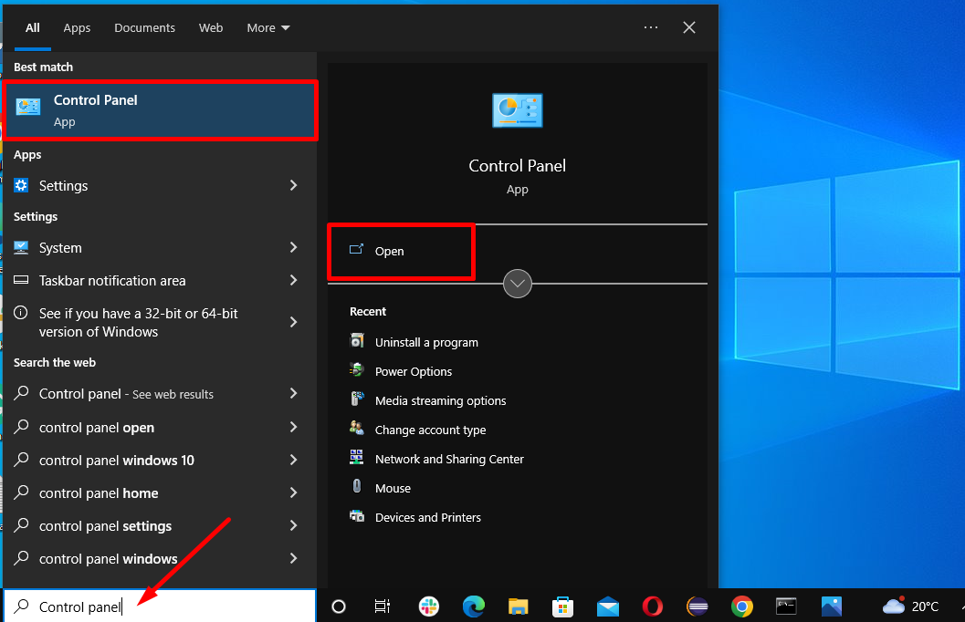Open the Microsoft Store taskbar icon
Image resolution: width=965 pixels, height=622 pixels.
click(x=562, y=606)
